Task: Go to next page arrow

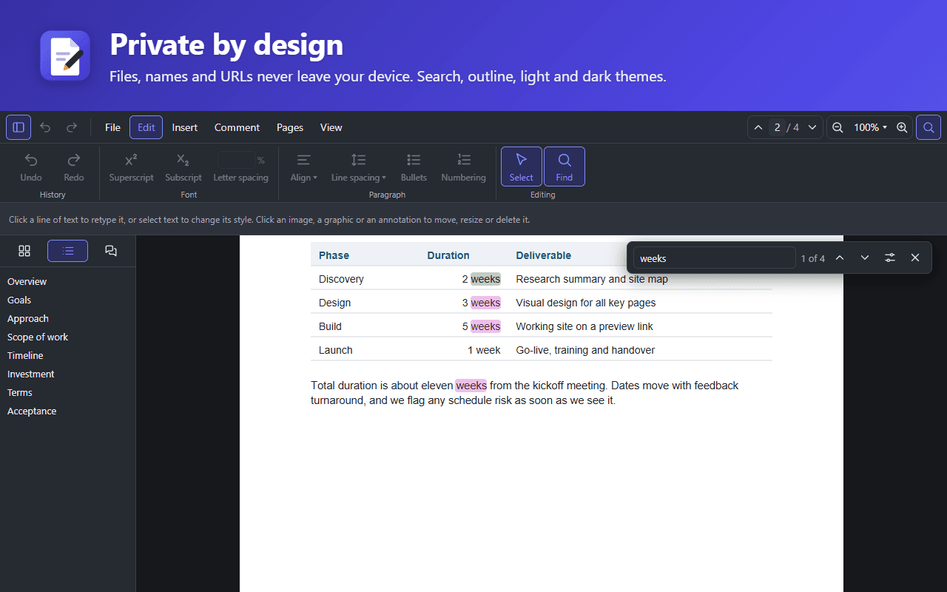Action: pos(812,127)
